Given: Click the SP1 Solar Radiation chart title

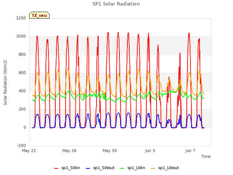Looking at the screenshot, I should pyautogui.click(x=116, y=4).
